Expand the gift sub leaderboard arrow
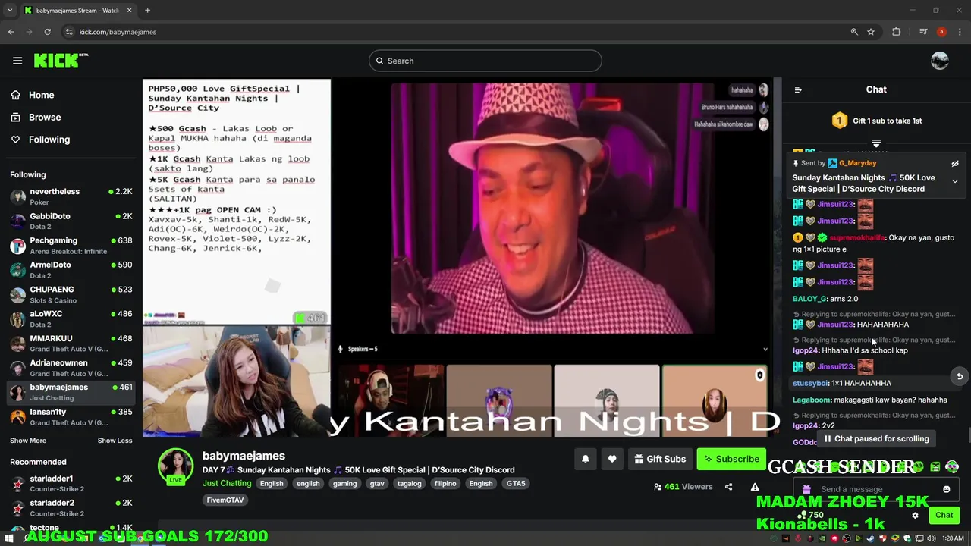This screenshot has height=546, width=971. click(x=876, y=143)
